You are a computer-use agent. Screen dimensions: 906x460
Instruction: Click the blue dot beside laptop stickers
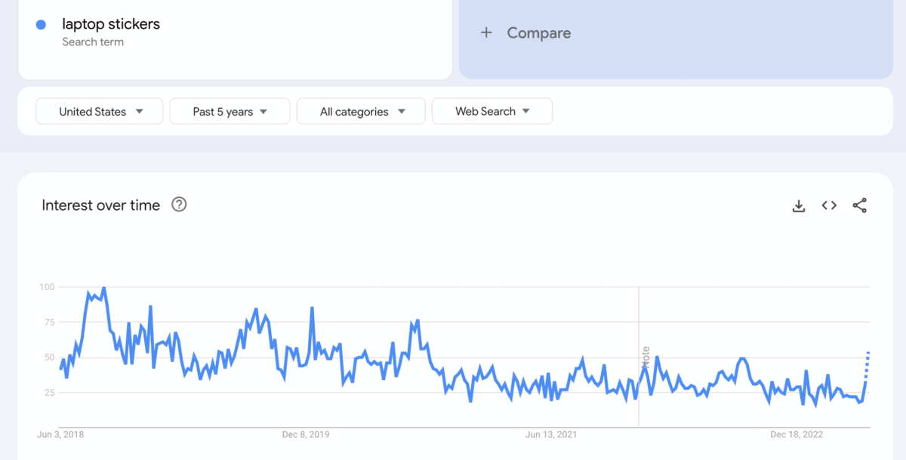[41, 25]
